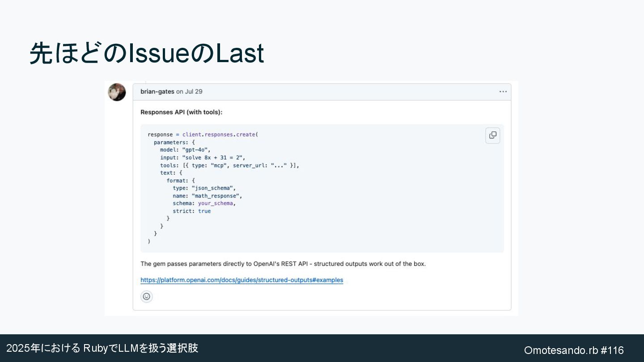Click the name "math_response" code line
644x362 pixels.
207,196
